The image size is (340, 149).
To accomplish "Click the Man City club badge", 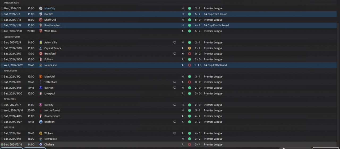I will [41, 8].
